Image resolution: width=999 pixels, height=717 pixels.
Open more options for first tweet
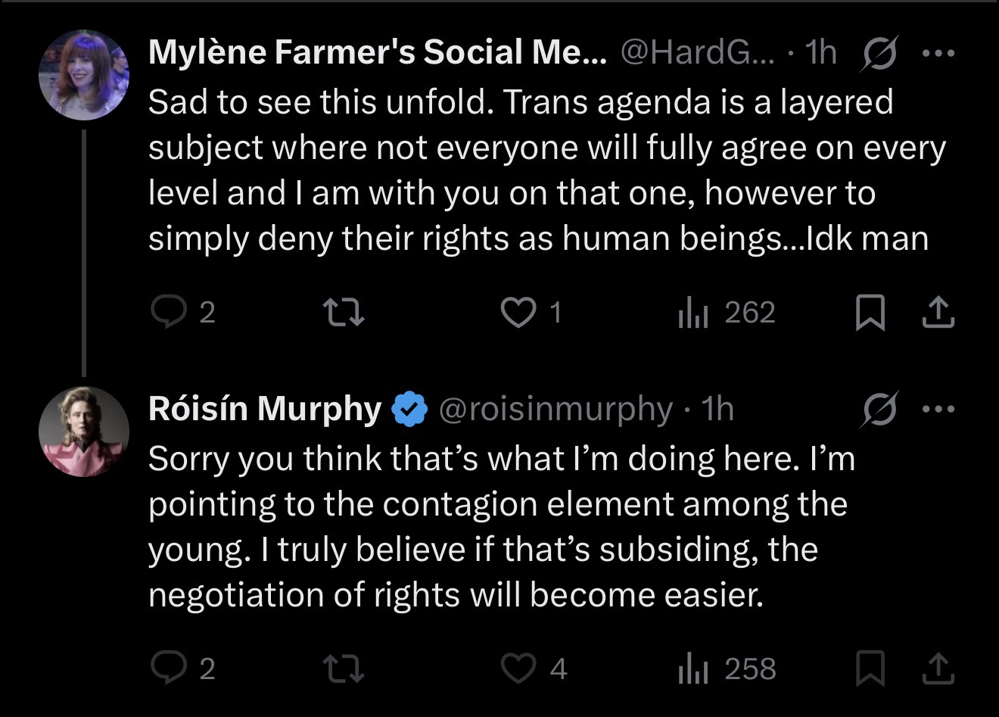[938, 54]
